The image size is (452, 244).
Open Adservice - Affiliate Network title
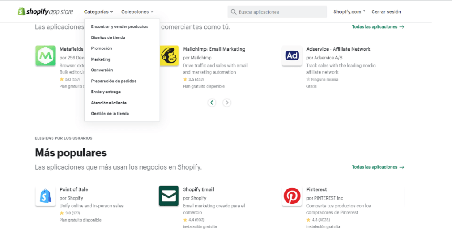[338, 49]
